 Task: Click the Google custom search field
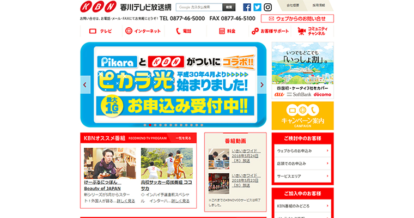(199, 7)
